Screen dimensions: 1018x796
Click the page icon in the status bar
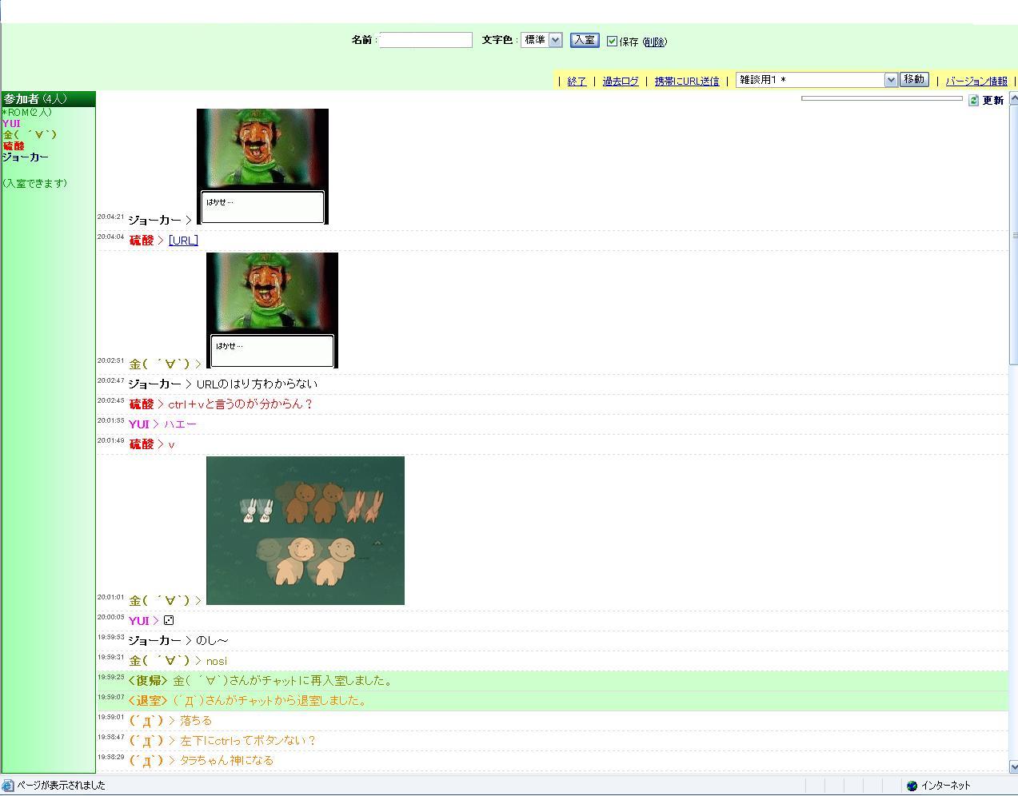(x=7, y=786)
